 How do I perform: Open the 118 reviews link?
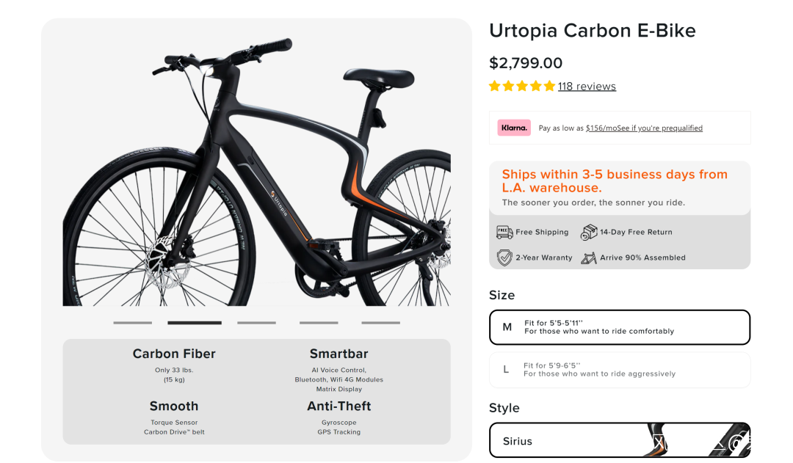587,86
